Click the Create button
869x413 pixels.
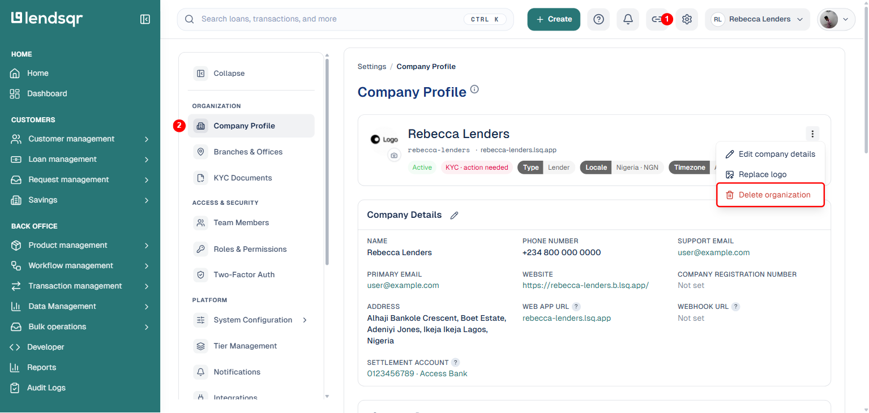click(554, 19)
